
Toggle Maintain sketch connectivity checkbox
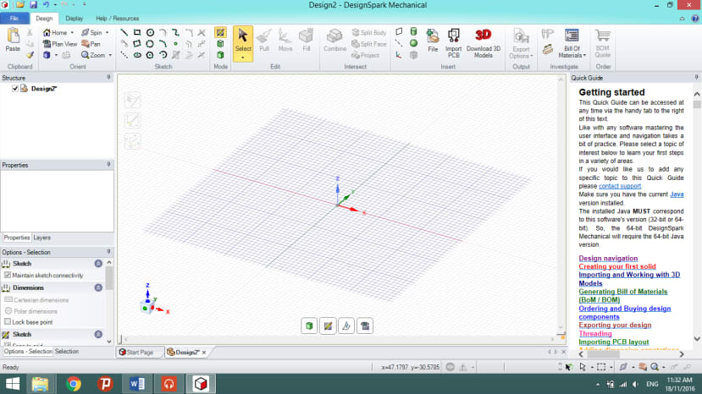pos(8,275)
